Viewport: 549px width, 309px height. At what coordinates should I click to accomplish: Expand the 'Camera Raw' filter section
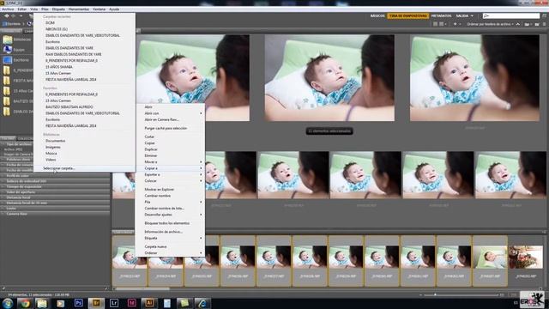point(55,214)
